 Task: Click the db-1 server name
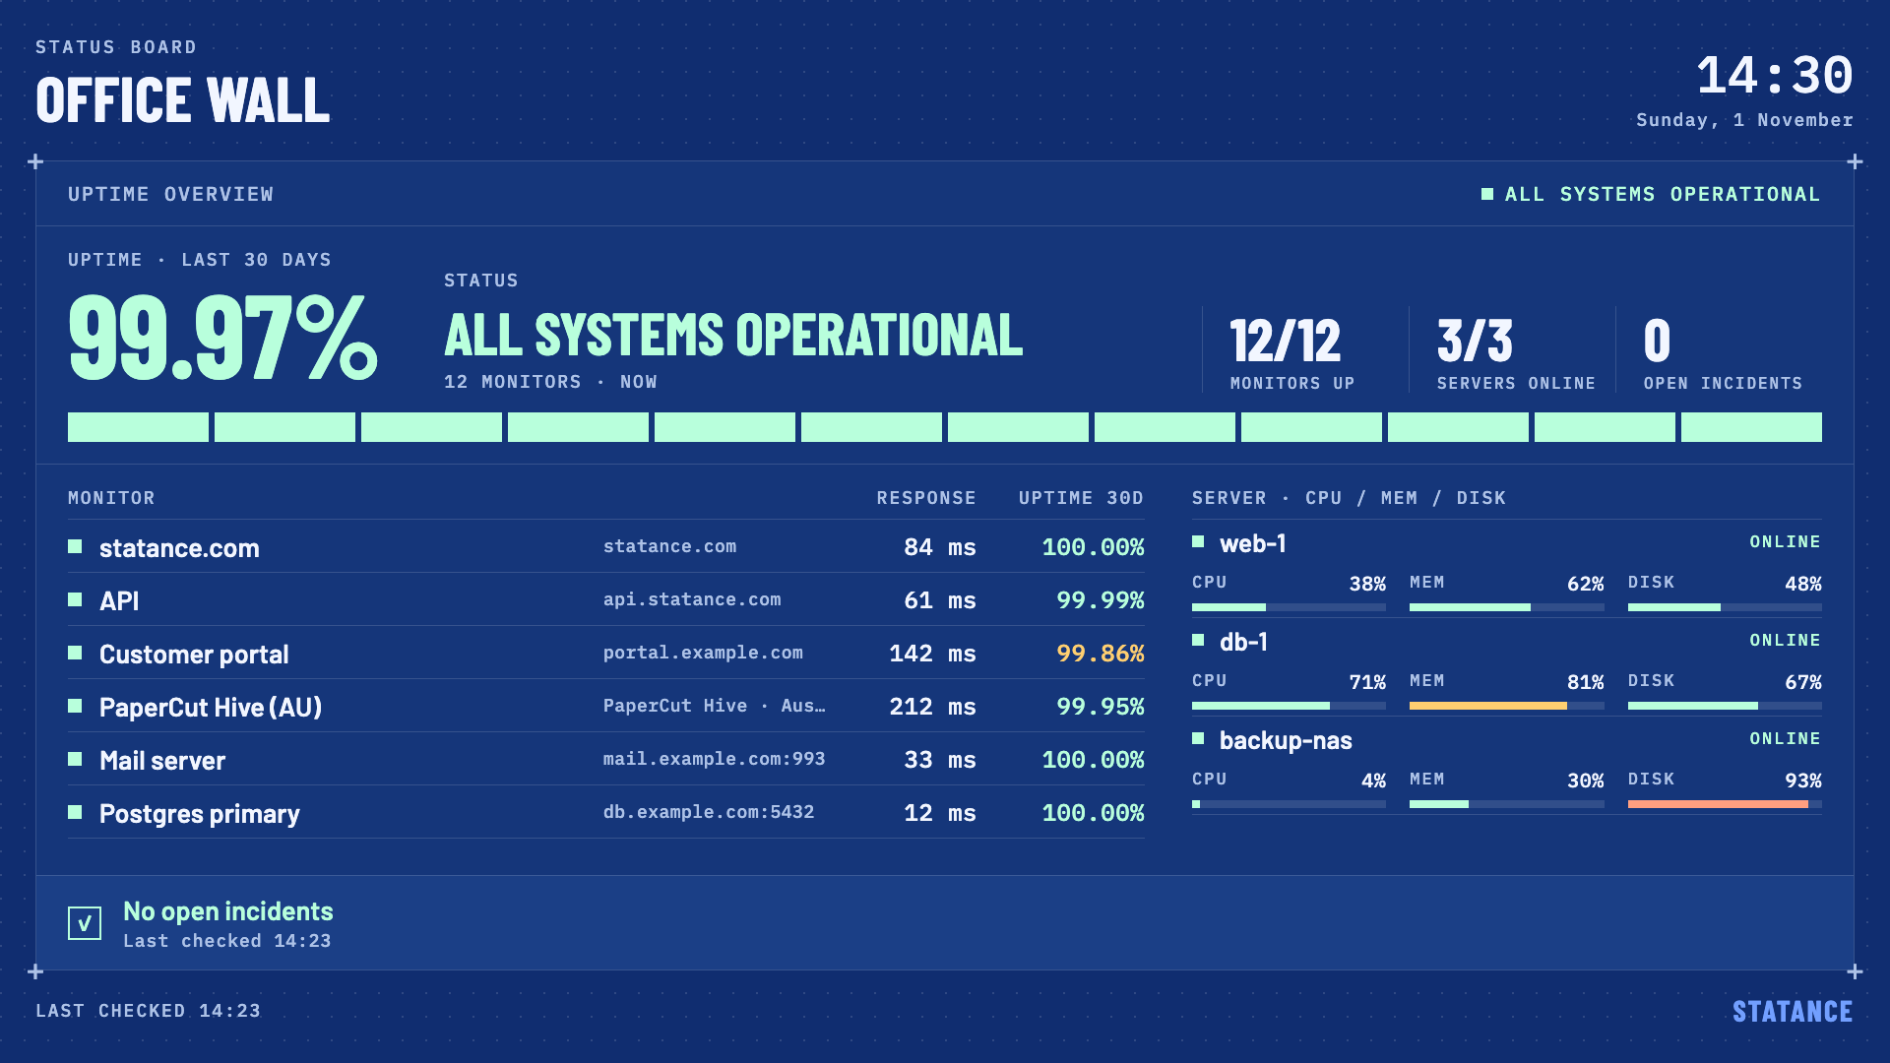point(1243,642)
